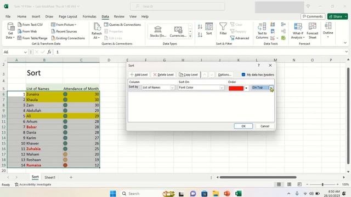Open Sort On Font Color dropdown
This screenshot has width=351, height=197.
pos(222,88)
